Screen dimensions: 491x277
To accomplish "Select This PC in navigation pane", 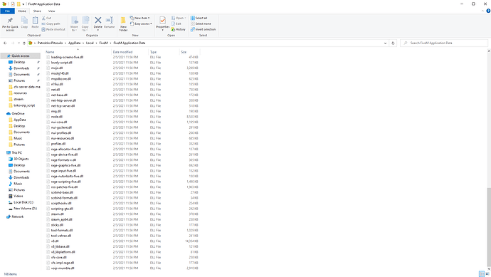I will click(17, 152).
